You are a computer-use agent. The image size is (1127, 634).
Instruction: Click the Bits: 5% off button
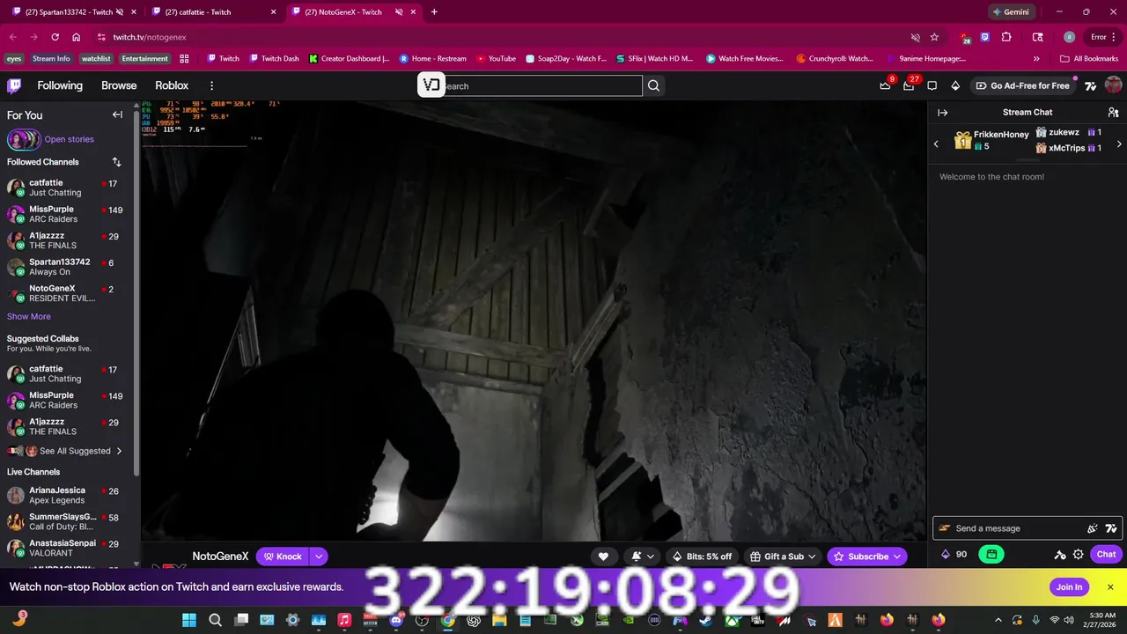(x=702, y=557)
